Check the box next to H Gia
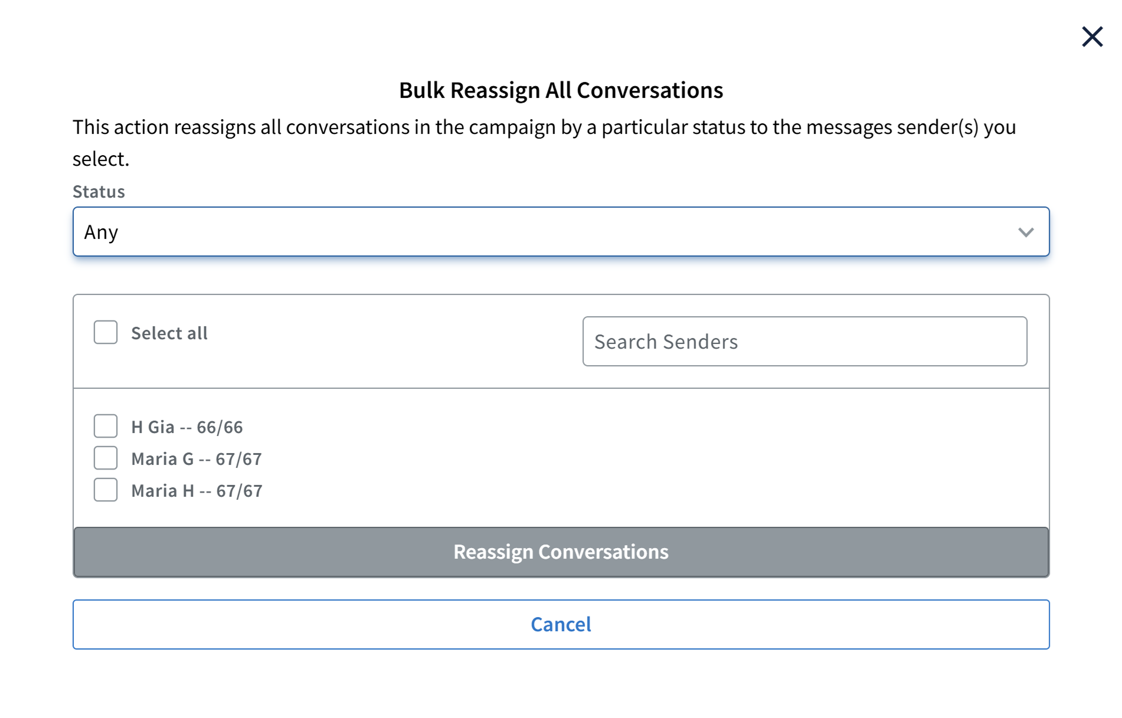Screen dimensions: 1122x718 click(105, 426)
